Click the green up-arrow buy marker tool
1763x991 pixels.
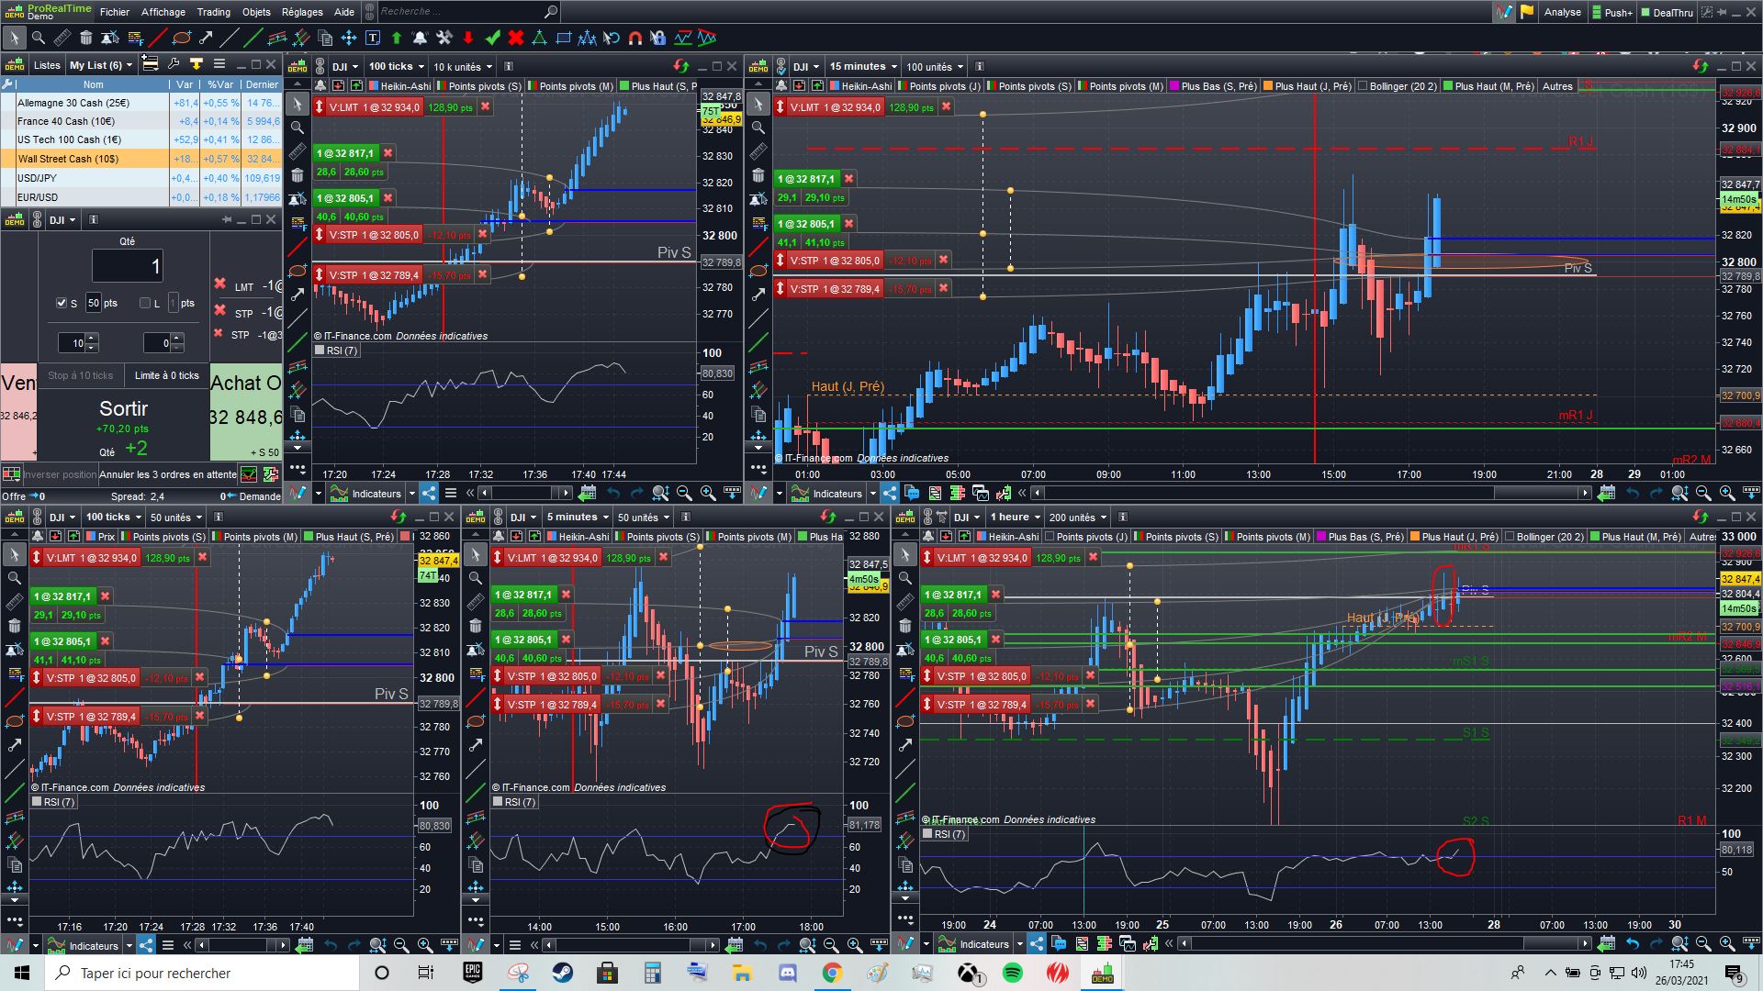397,38
